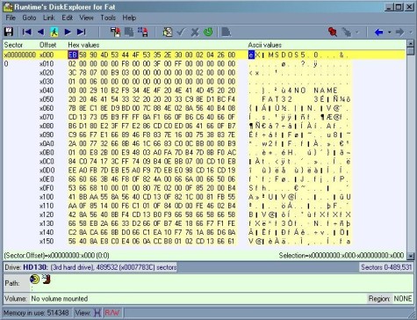
Task: Select hex byte EB at offset x000
Action: click(x=73, y=55)
